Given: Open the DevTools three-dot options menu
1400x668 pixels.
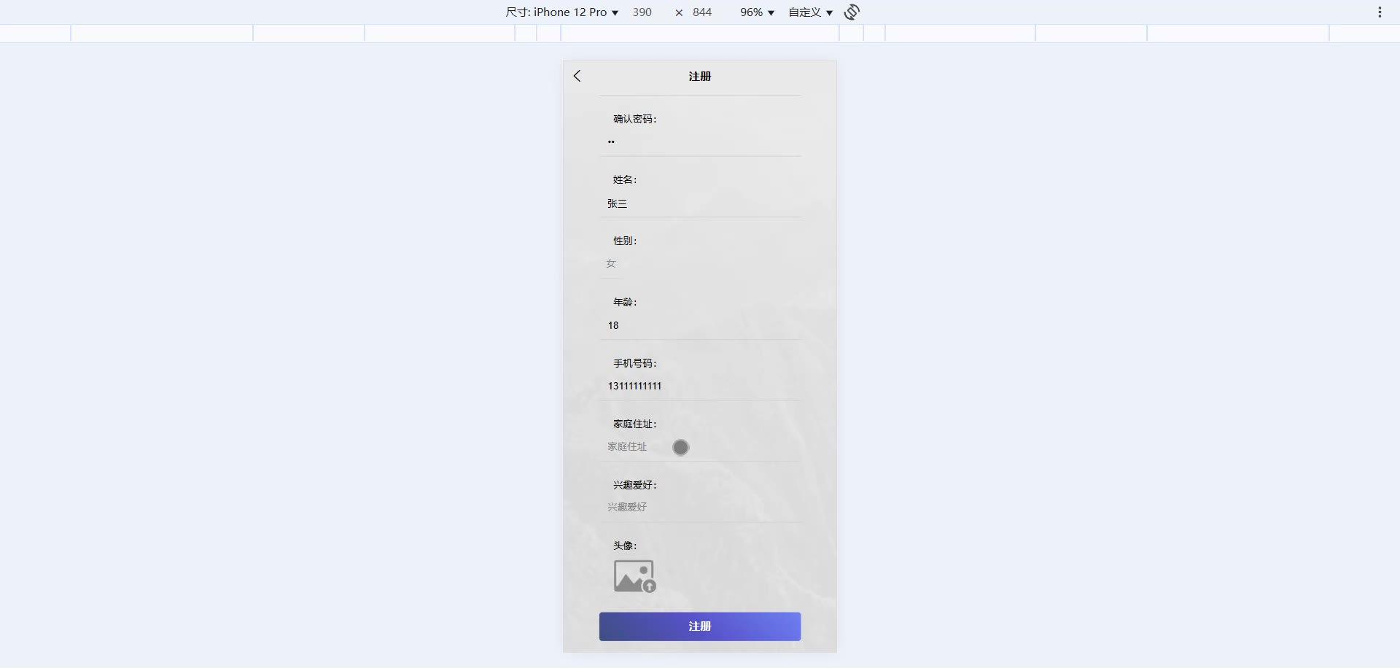Looking at the screenshot, I should [x=1380, y=12].
